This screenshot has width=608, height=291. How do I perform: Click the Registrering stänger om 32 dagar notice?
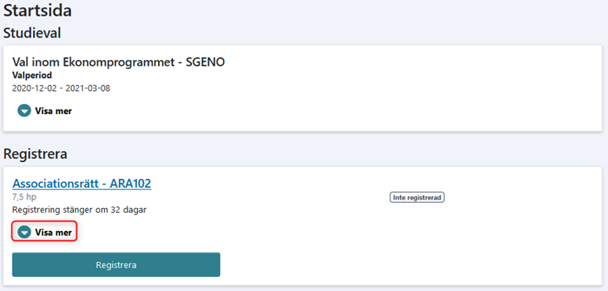coord(80,210)
